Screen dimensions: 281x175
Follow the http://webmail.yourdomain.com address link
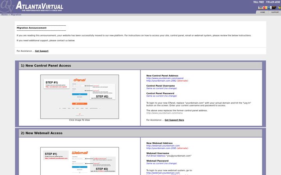coord(163,146)
